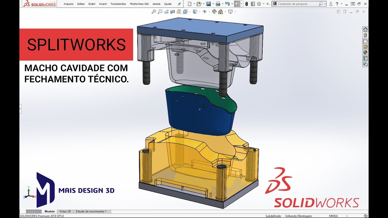Screen dimensions: 388x218
Task: Expand Help dropdown arrow
Action: (342, 4)
